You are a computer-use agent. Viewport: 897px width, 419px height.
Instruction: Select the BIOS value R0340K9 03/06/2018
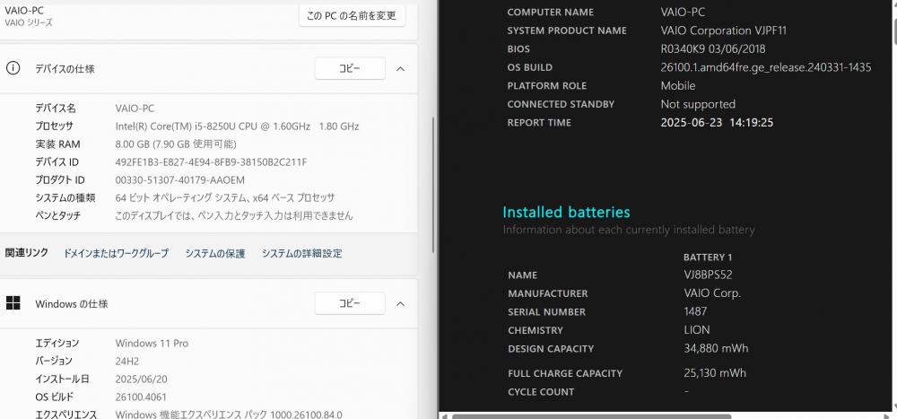tap(713, 48)
